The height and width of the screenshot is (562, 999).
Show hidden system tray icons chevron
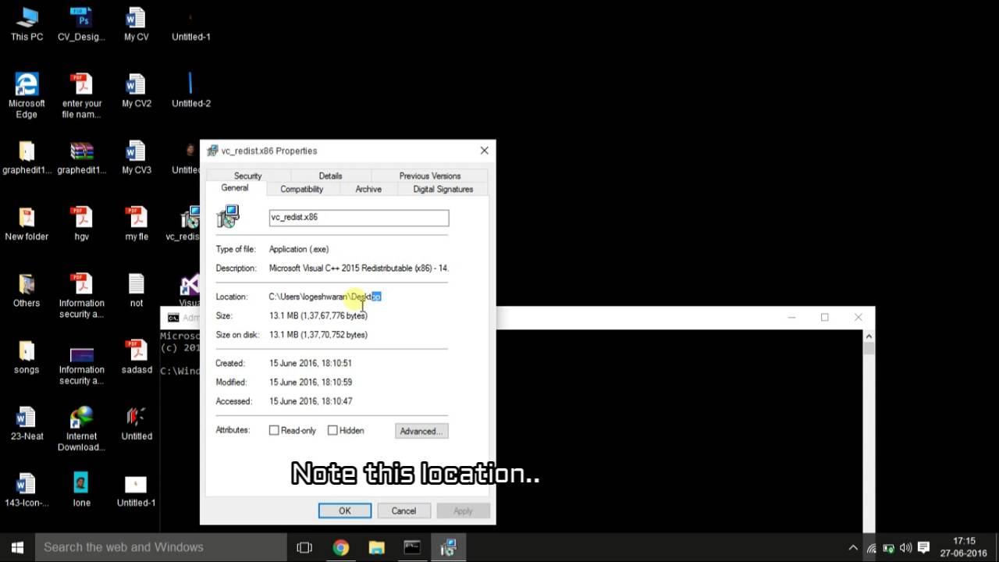[853, 548]
